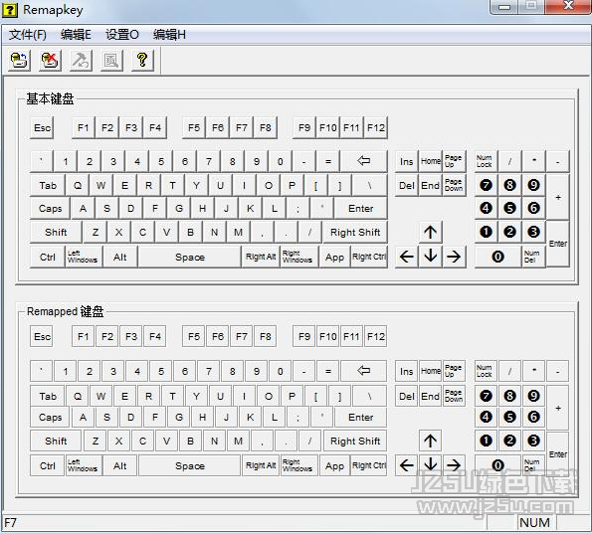The height and width of the screenshot is (533, 592).
Task: Open the 编辑E menu
Action: [x=76, y=35]
